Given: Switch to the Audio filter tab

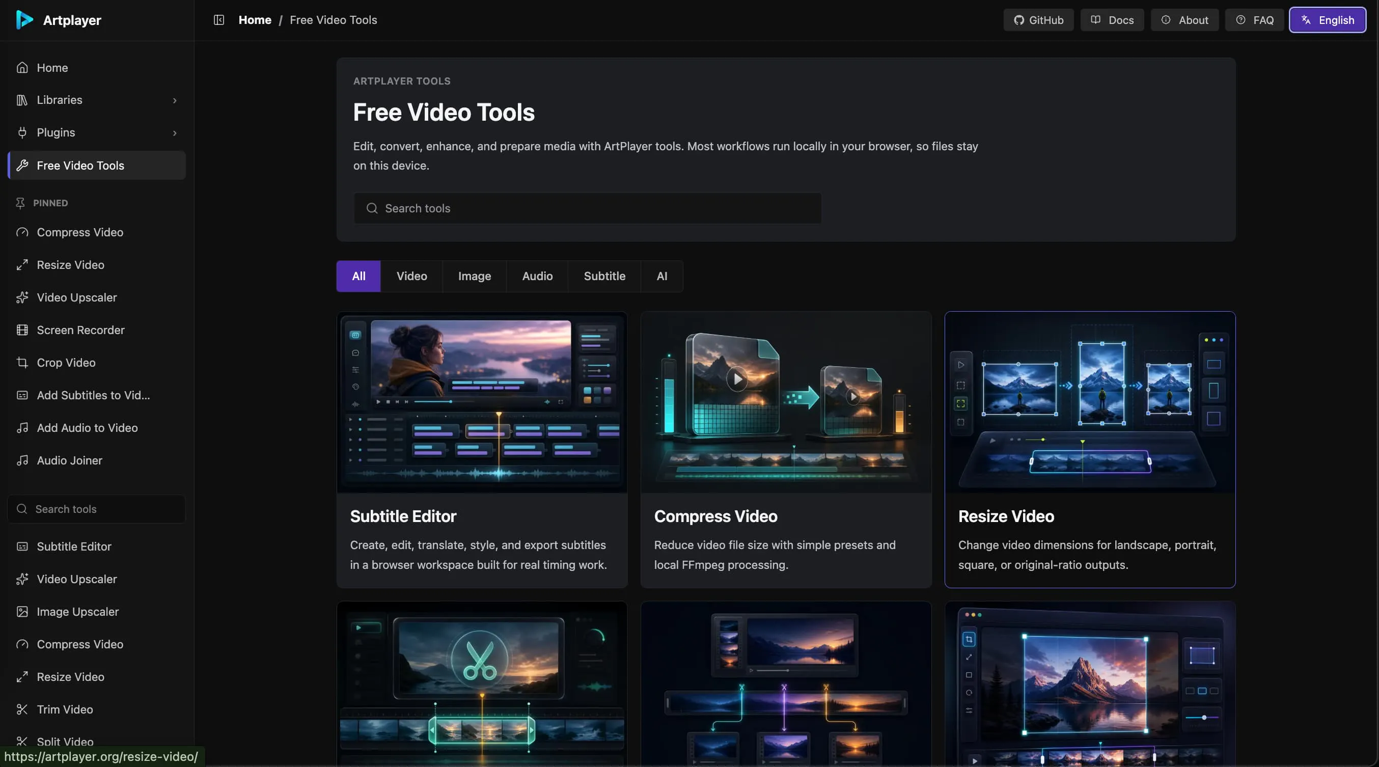Looking at the screenshot, I should [x=537, y=276].
